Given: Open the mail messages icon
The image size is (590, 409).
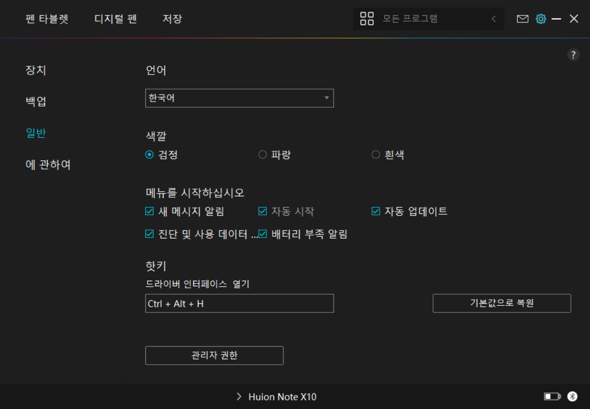Looking at the screenshot, I should coord(523,19).
